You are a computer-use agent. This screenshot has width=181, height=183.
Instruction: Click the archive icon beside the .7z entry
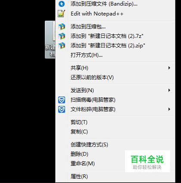pyautogui.click(x=62, y=36)
